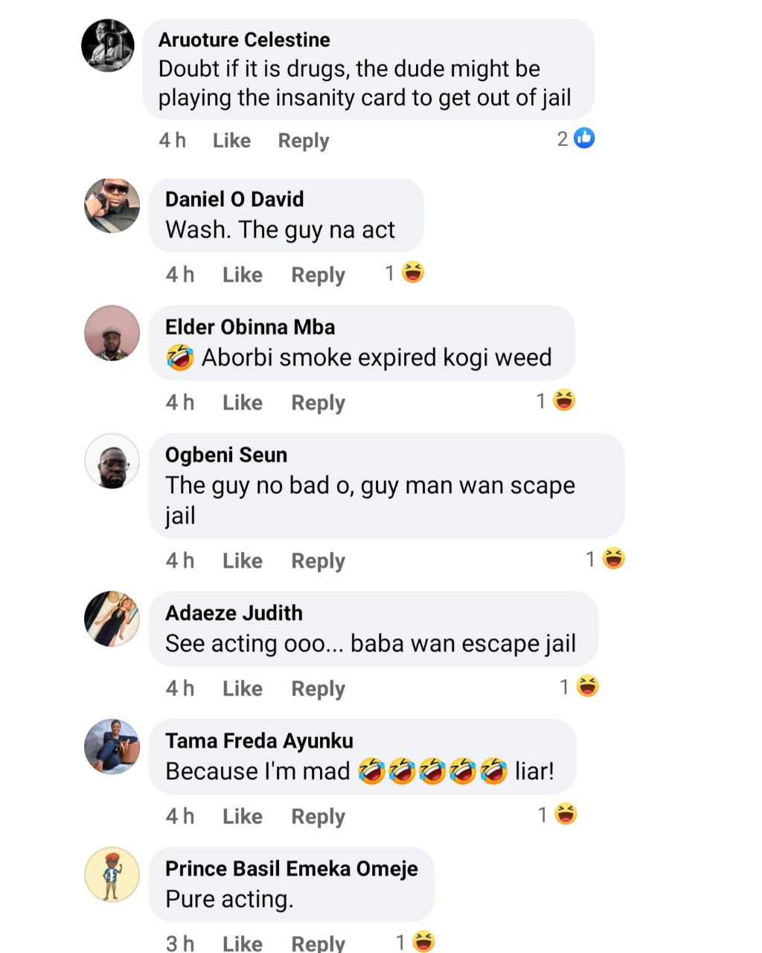
Task: Like Adaeze Judith's comment
Action: tap(243, 689)
